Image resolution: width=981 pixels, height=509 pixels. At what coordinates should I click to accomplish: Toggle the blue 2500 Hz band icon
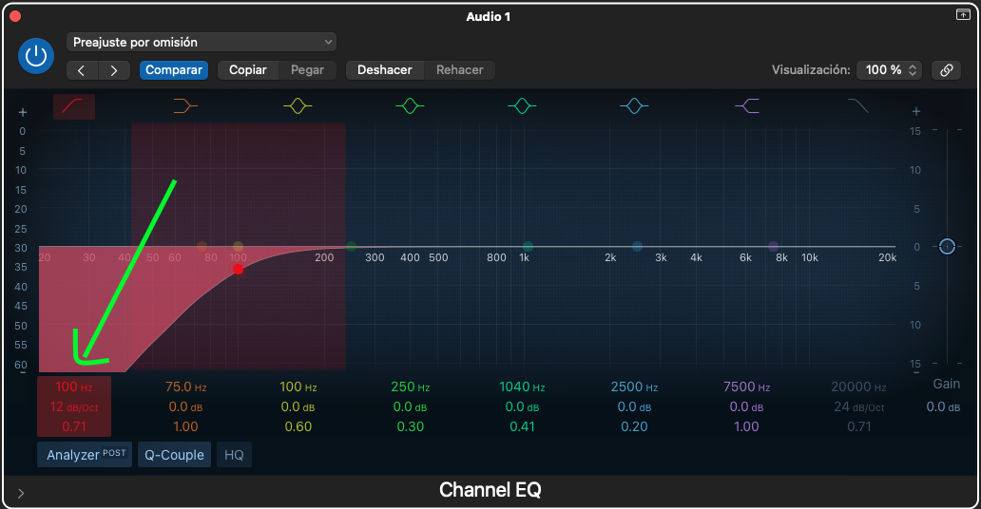click(634, 106)
